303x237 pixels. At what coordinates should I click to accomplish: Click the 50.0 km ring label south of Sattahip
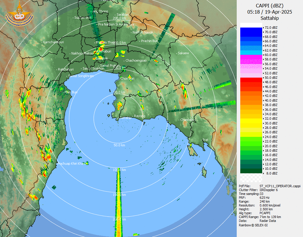coord(119,145)
